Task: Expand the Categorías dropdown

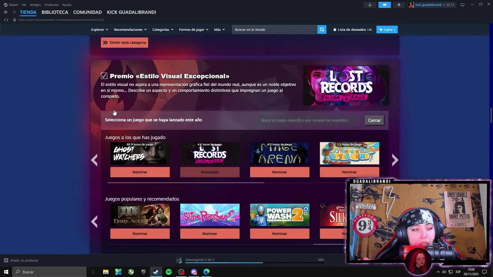Action: coord(163,30)
